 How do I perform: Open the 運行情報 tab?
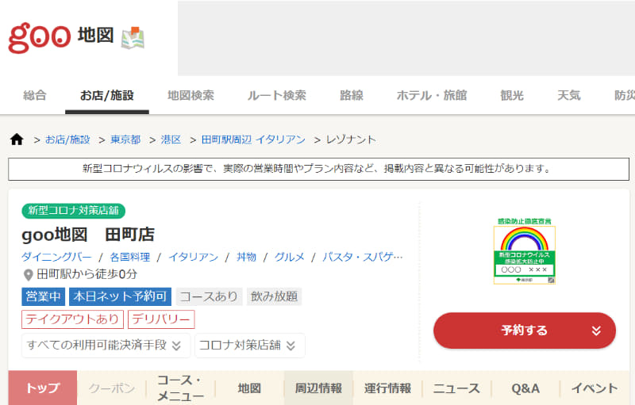tap(387, 388)
